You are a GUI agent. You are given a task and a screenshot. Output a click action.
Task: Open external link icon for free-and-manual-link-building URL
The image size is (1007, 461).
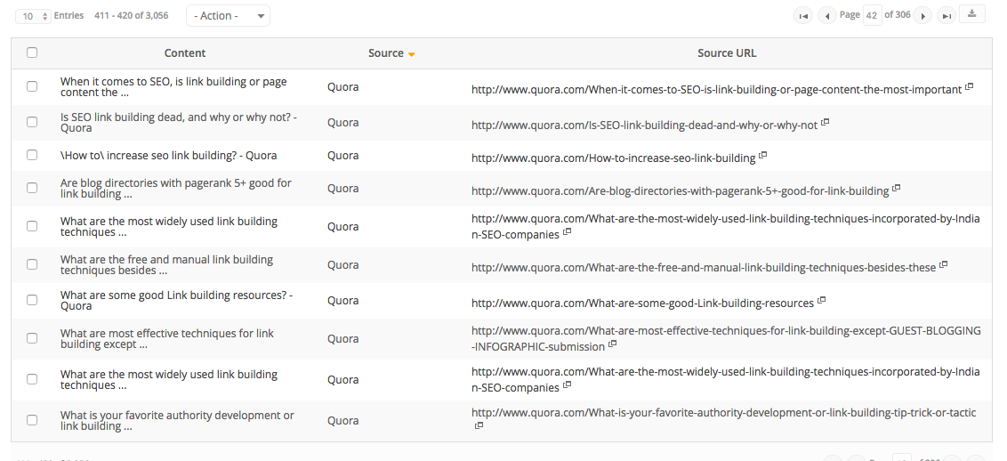pyautogui.click(x=944, y=264)
